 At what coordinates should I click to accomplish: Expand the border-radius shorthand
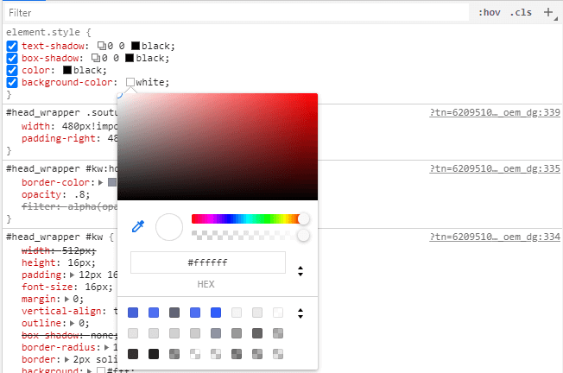[106, 347]
